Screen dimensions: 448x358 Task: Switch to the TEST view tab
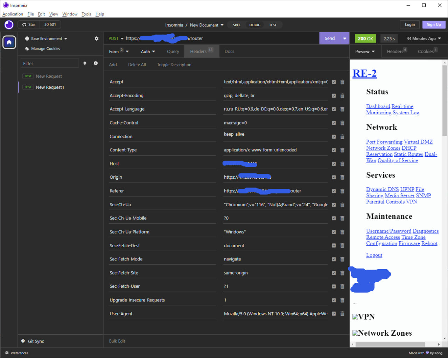click(x=273, y=25)
